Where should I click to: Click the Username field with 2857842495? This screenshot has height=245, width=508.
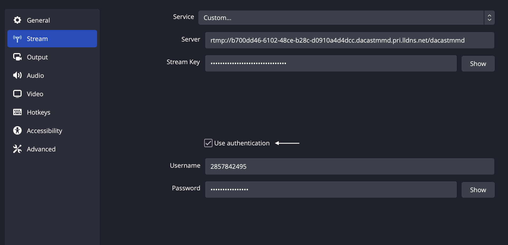[350, 166]
